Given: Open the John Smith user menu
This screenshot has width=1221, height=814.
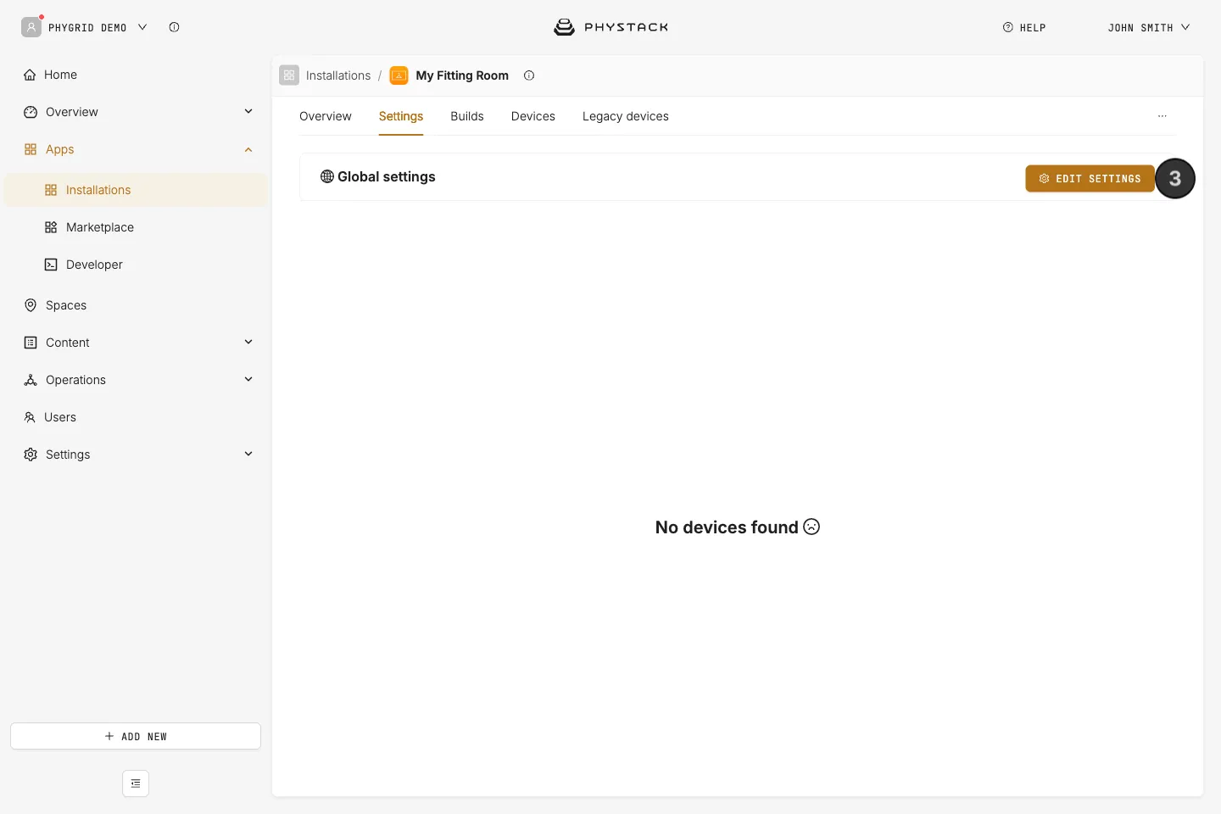Looking at the screenshot, I should click(1149, 27).
